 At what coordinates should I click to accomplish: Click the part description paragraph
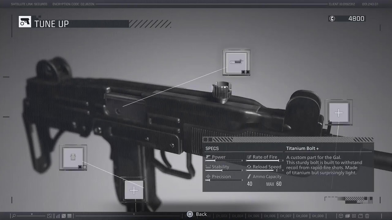coord(324,165)
